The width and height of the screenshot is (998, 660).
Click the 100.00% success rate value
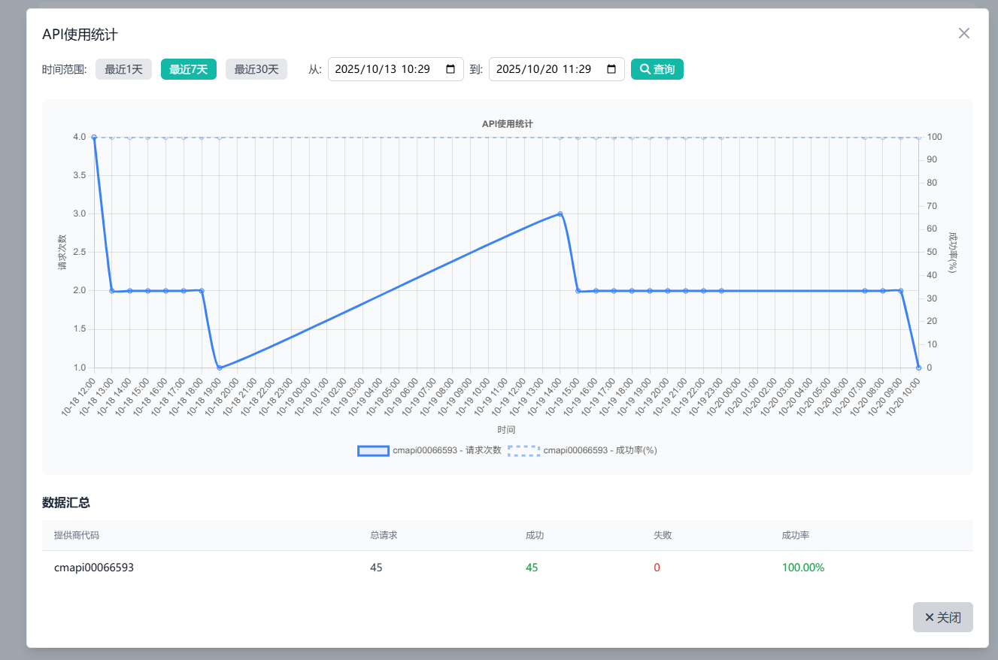click(x=802, y=568)
